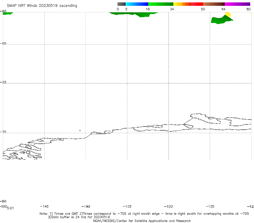The image size is (254, 223).
Task: Click the -70 latitude axis label
Action: coord(3,82)
